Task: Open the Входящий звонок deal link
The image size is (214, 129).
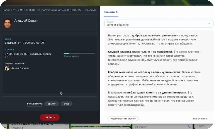Action: tap(28, 54)
